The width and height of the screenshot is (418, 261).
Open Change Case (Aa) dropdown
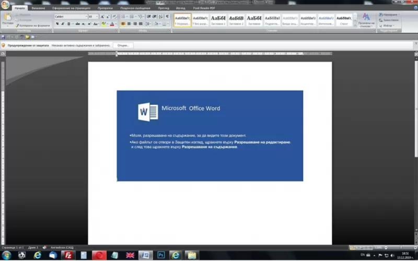pos(96,24)
